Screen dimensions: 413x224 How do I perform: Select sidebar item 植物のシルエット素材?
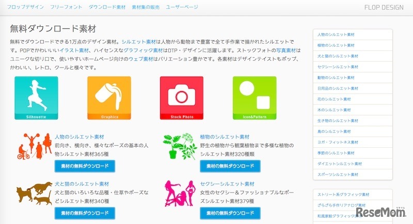pyautogui.click(x=353, y=45)
